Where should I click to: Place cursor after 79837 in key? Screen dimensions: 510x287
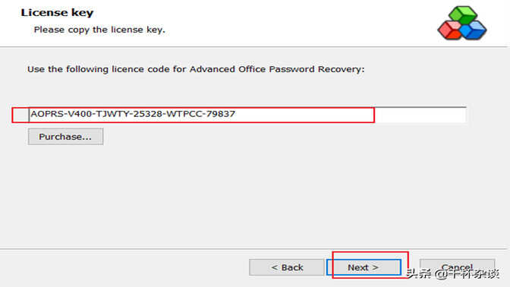click(x=236, y=114)
